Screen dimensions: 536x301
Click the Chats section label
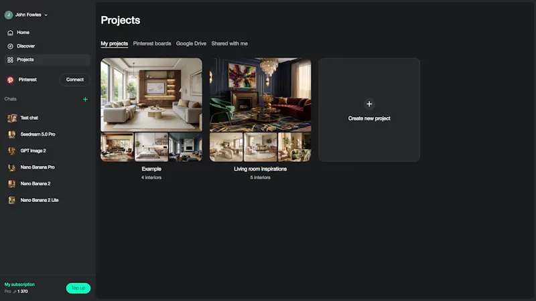[10, 99]
